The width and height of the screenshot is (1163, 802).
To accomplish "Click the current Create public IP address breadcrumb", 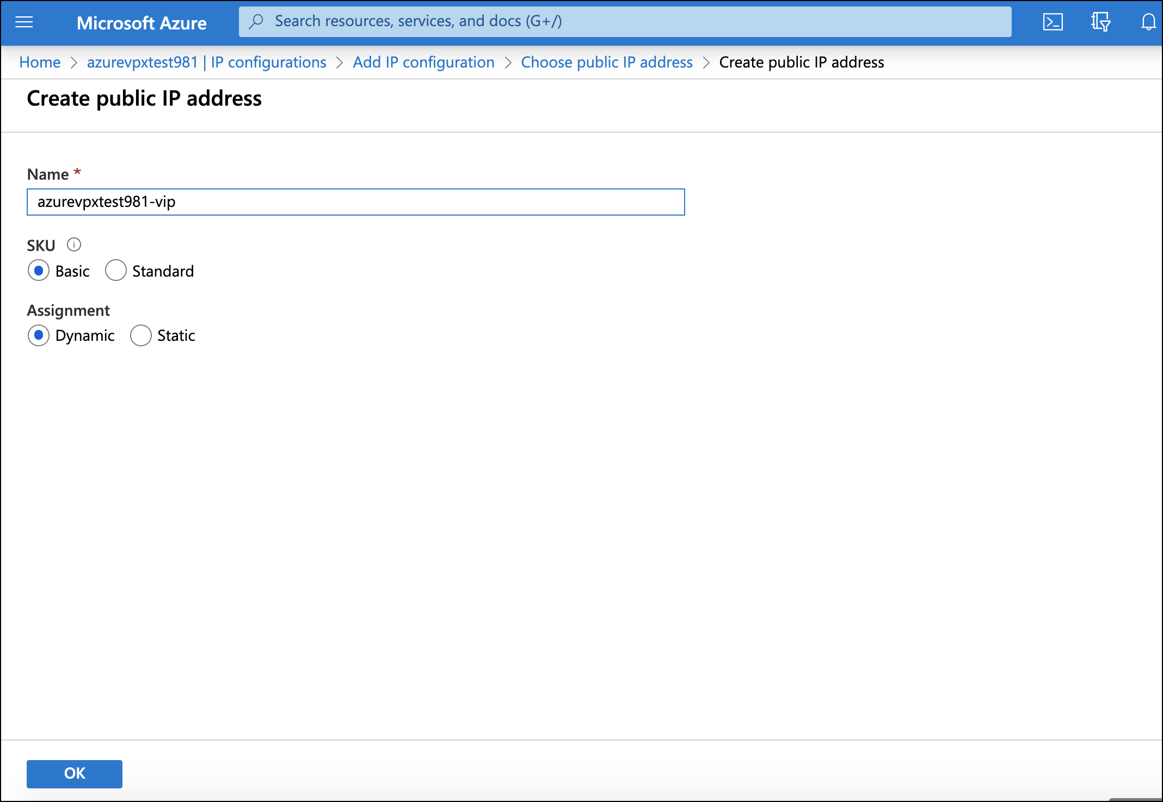I will pos(802,63).
